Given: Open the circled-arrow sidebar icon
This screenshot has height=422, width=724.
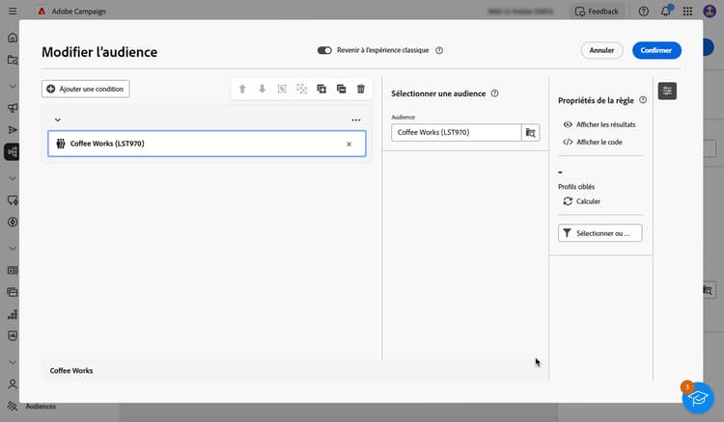Looking at the screenshot, I should point(13,222).
